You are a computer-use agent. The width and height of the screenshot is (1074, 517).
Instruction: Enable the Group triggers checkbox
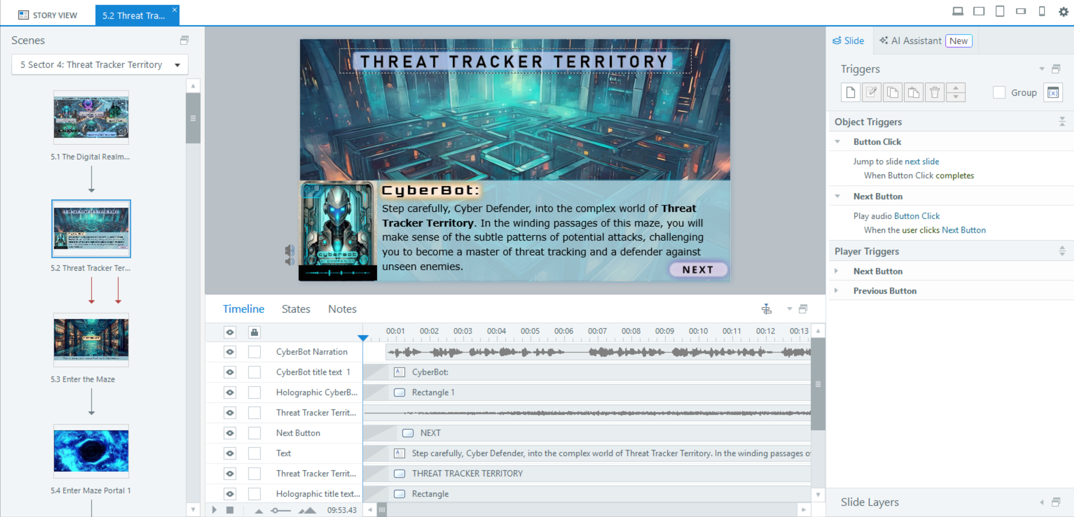coord(999,92)
